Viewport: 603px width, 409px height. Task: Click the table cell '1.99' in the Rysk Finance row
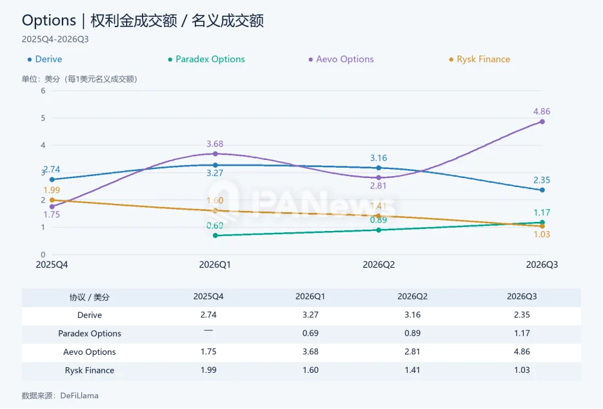(208, 370)
